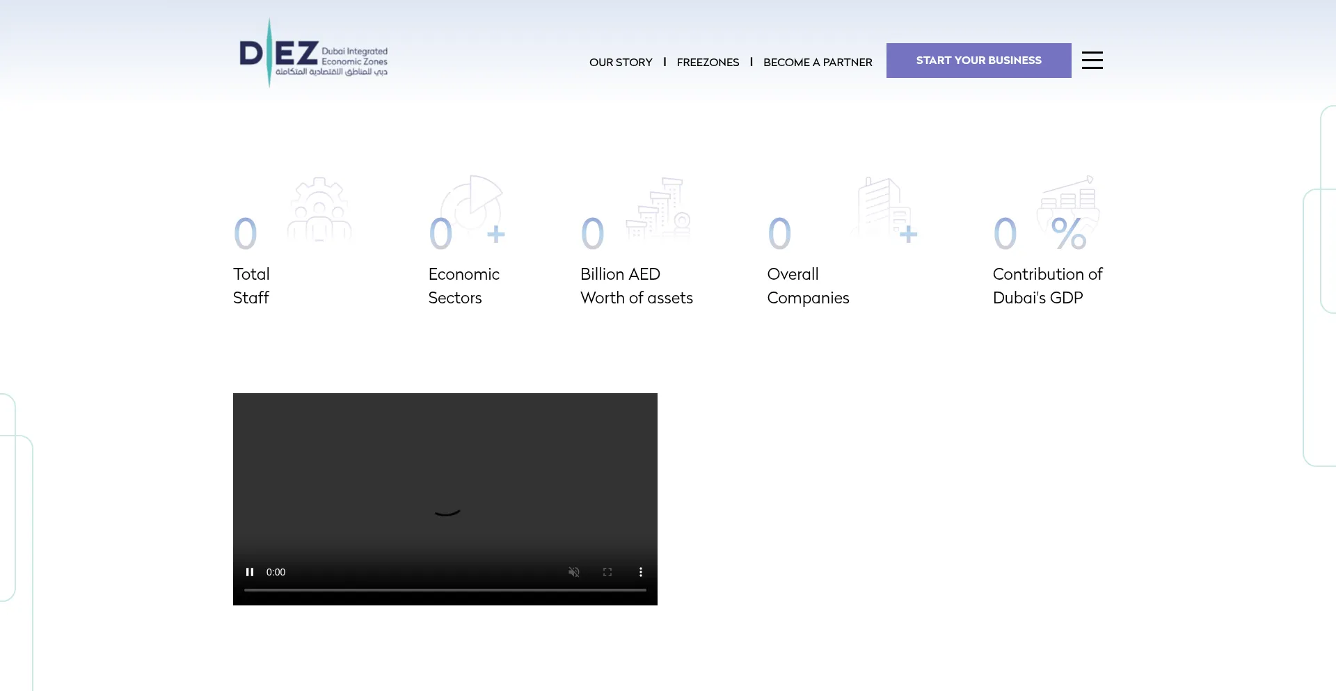Click the Dubai's GDP percent counter
The height and width of the screenshot is (691, 1336).
(x=1041, y=234)
